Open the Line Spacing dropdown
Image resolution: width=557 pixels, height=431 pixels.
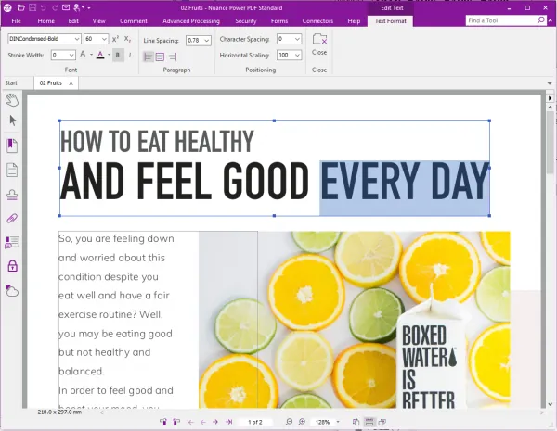[206, 41]
